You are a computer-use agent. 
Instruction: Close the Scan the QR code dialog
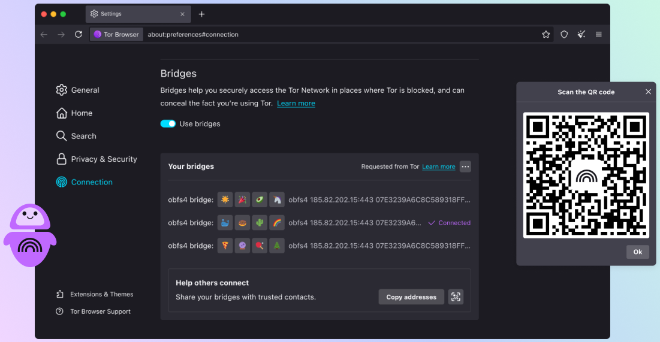(x=648, y=92)
